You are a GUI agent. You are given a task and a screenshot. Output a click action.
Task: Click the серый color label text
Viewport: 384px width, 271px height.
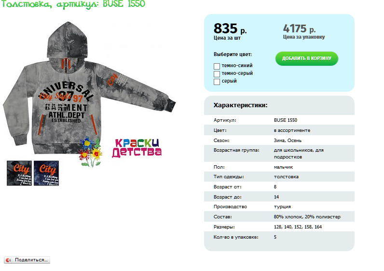229,81
